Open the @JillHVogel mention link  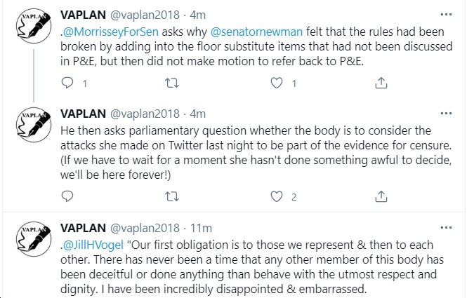93,245
